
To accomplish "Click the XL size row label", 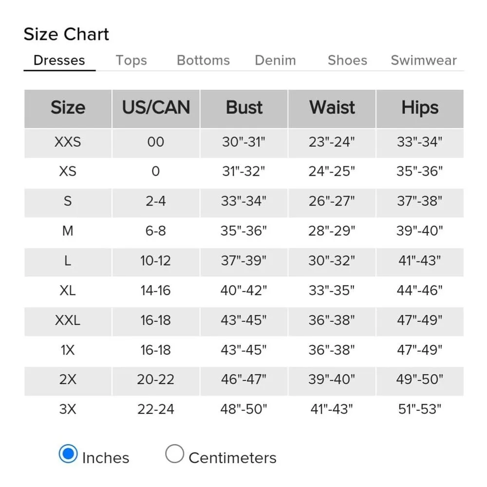I will (x=68, y=291).
